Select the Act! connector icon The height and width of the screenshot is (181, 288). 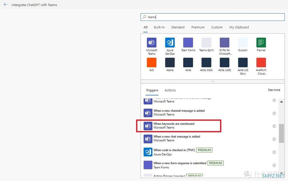click(x=151, y=62)
